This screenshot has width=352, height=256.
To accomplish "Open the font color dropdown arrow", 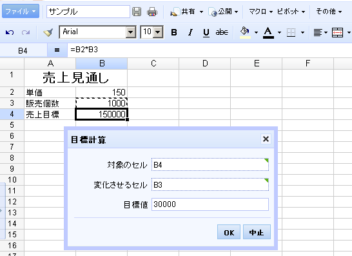I will tap(280, 32).
